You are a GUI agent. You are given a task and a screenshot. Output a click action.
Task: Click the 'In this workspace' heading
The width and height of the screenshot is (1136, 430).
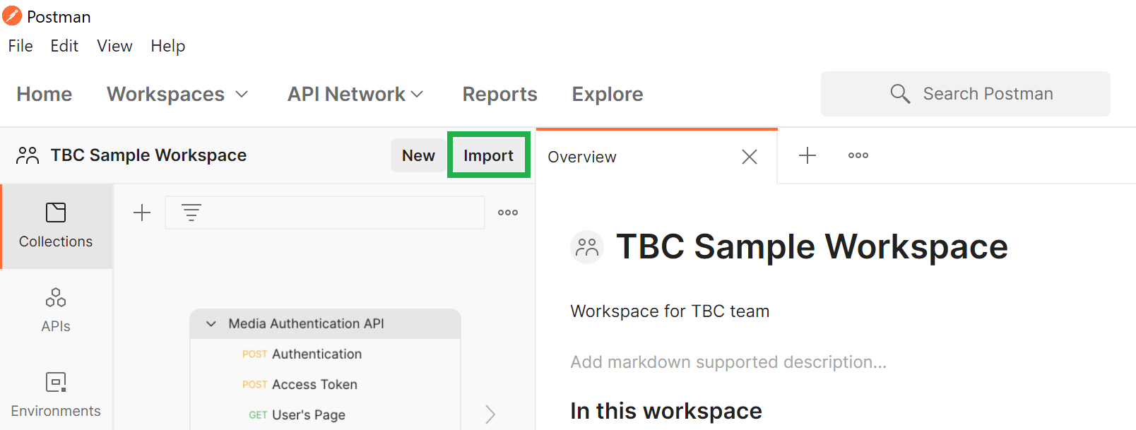[x=666, y=411]
